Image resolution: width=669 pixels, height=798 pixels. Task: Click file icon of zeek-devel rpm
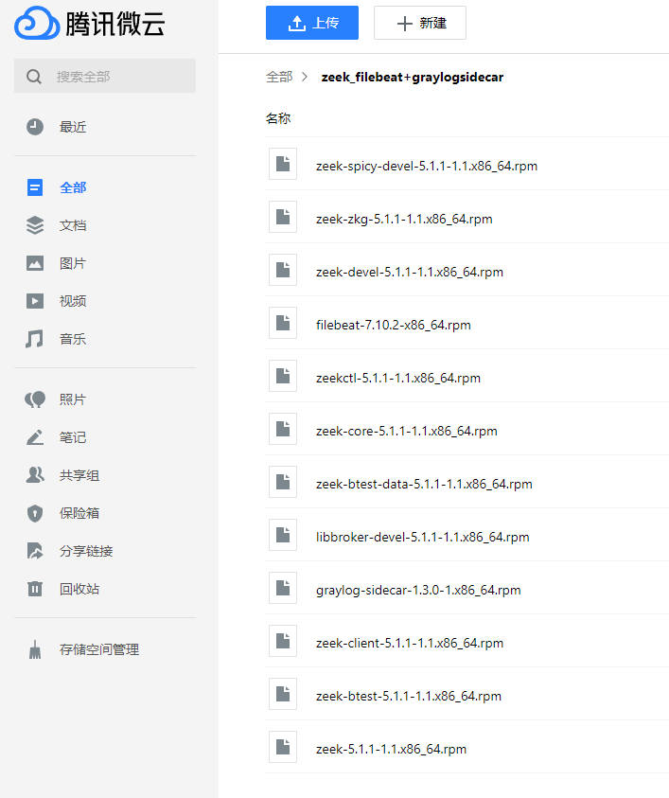coord(283,270)
